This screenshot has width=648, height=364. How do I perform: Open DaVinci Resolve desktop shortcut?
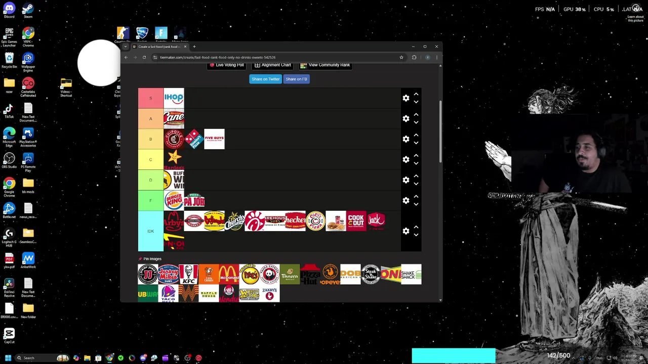(9, 288)
